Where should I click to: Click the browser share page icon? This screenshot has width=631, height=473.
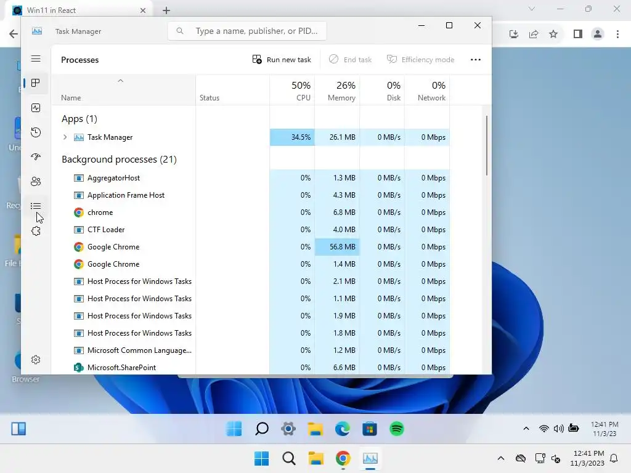pyautogui.click(x=534, y=34)
